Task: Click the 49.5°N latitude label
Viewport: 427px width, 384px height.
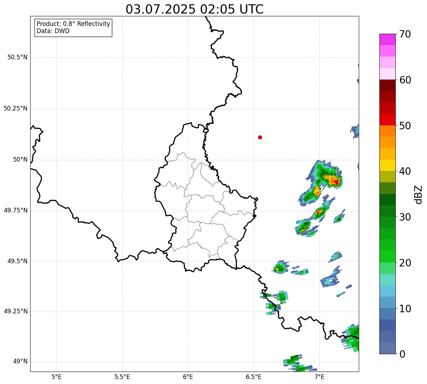Action: pos(17,261)
